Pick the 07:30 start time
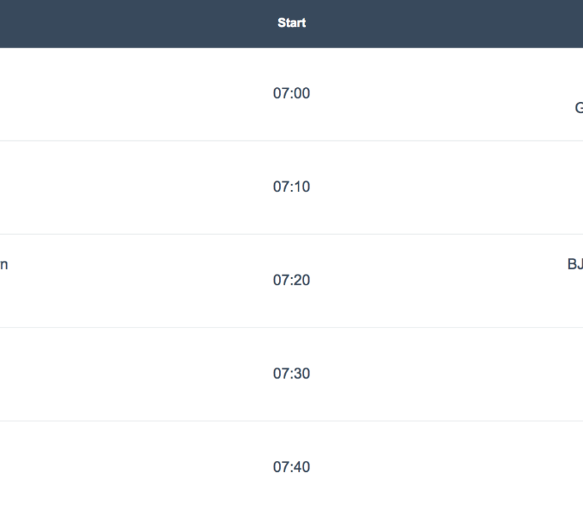This screenshot has width=583, height=512. click(x=291, y=374)
